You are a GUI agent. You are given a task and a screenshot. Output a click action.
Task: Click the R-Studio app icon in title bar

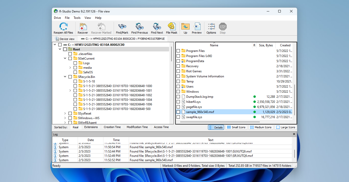pyautogui.click(x=56, y=11)
